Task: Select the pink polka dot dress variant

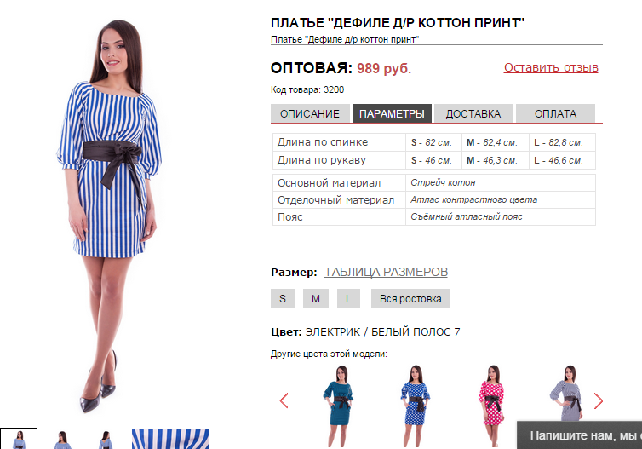Action: tap(491, 406)
